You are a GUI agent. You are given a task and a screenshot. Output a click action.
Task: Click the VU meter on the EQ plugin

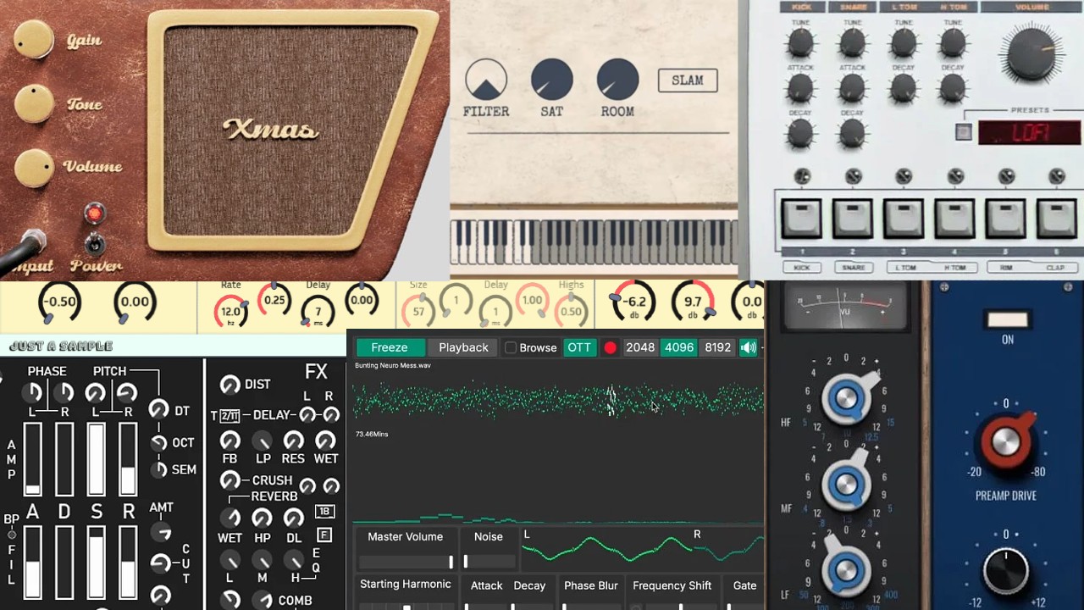pos(843,305)
